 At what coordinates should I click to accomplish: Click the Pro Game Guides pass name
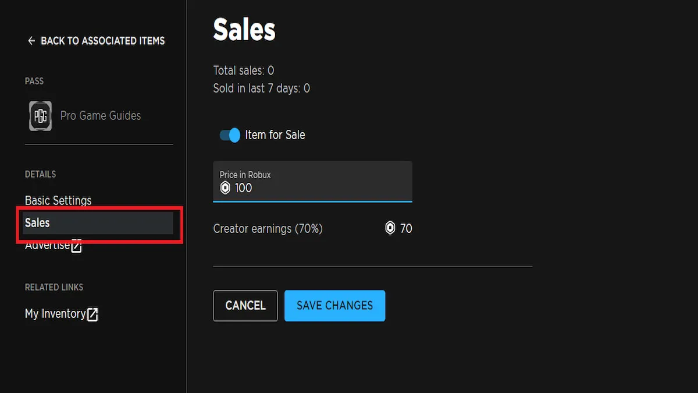(101, 115)
